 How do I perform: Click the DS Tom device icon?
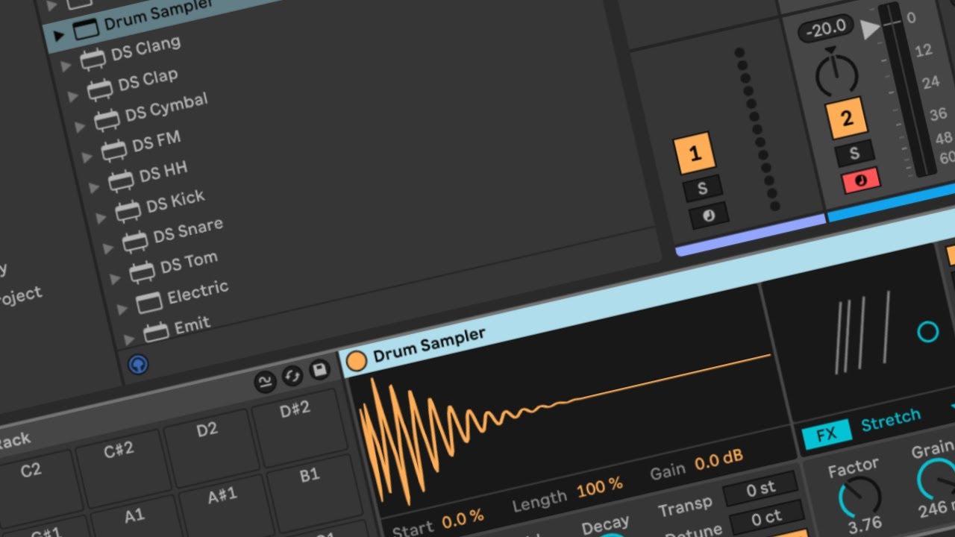pyautogui.click(x=143, y=271)
